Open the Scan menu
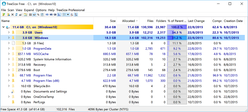The width and height of the screenshot is (248, 112). click(x=11, y=10)
